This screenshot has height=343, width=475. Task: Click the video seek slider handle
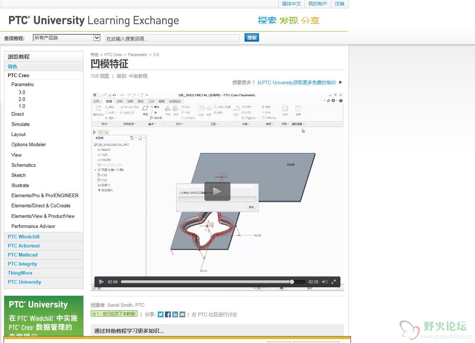pos(292,282)
